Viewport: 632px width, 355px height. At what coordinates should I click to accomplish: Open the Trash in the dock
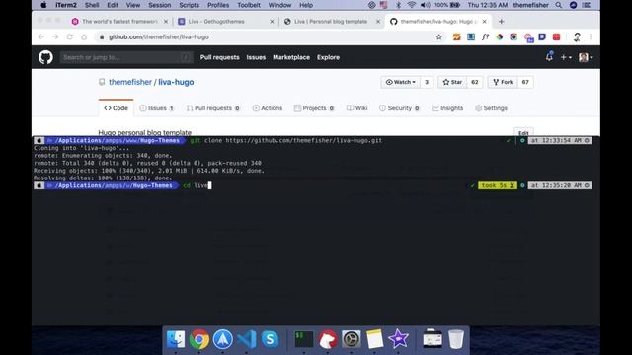456,339
